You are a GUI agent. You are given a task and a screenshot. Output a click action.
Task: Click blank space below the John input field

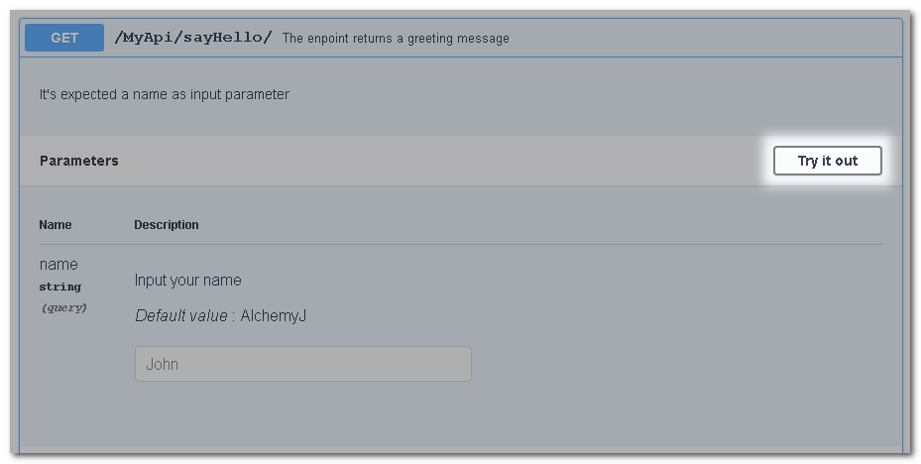(x=302, y=416)
